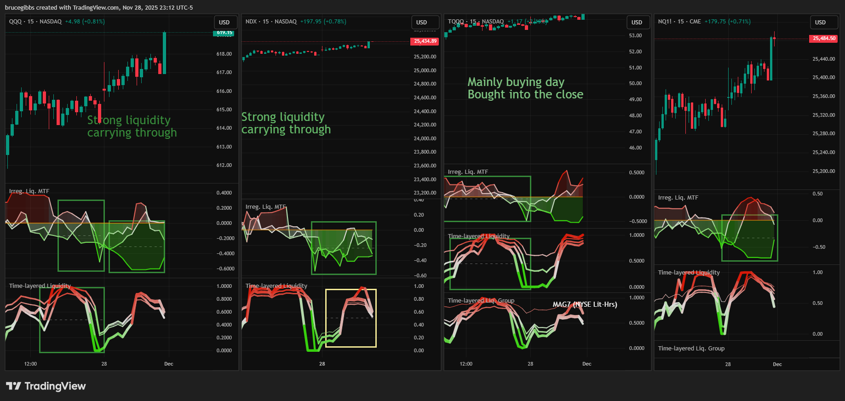This screenshot has width=845, height=401.
Task: Click the red 25,434.89 price label
Action: point(425,41)
